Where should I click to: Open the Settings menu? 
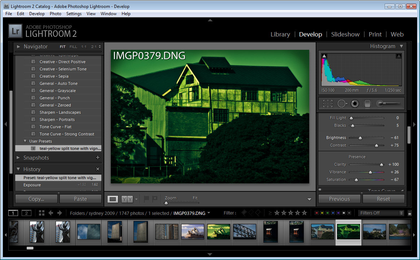tap(74, 14)
